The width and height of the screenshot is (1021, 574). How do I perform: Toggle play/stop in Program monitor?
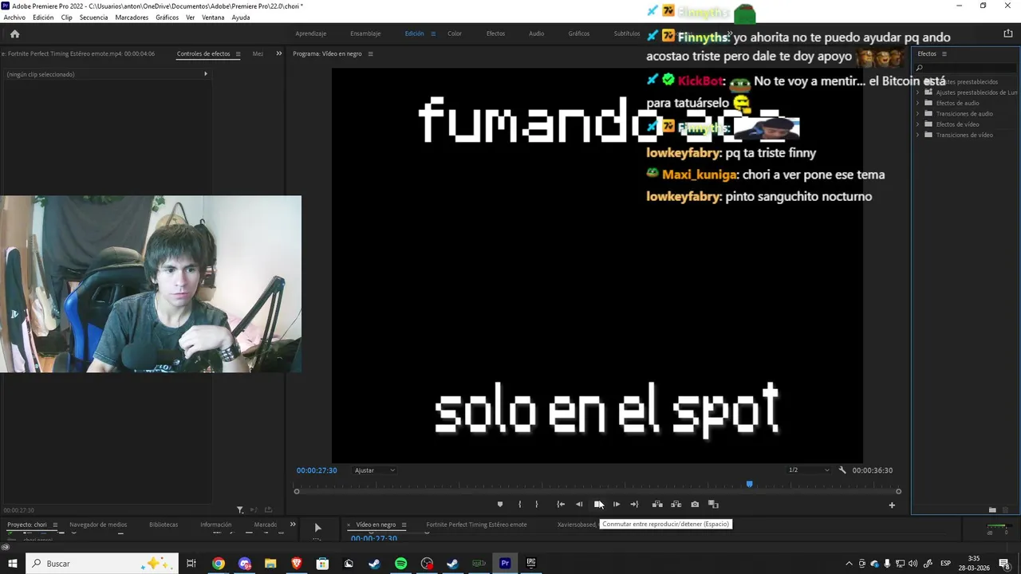pyautogui.click(x=598, y=504)
